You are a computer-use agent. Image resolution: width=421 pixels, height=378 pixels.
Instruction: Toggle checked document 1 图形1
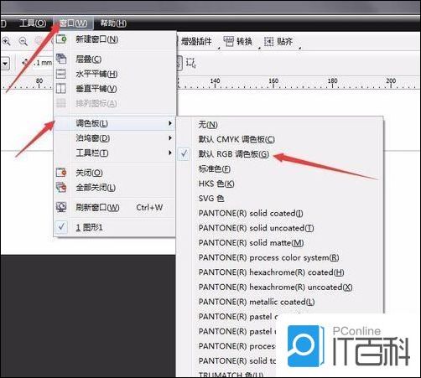[115, 227]
